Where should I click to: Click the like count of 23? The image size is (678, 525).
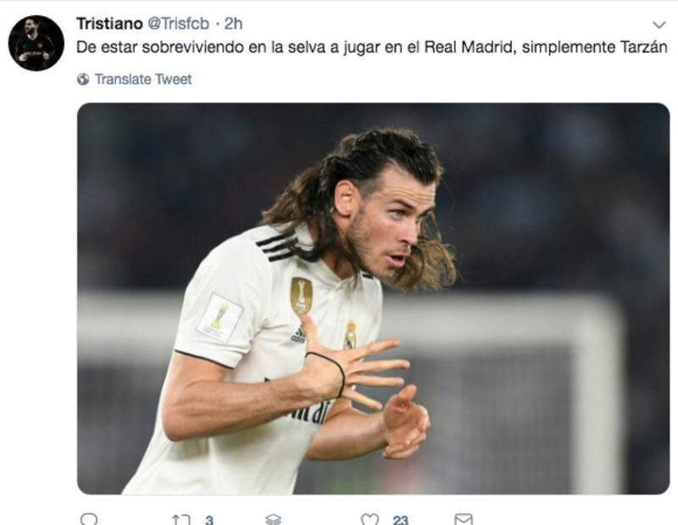pyautogui.click(x=400, y=520)
